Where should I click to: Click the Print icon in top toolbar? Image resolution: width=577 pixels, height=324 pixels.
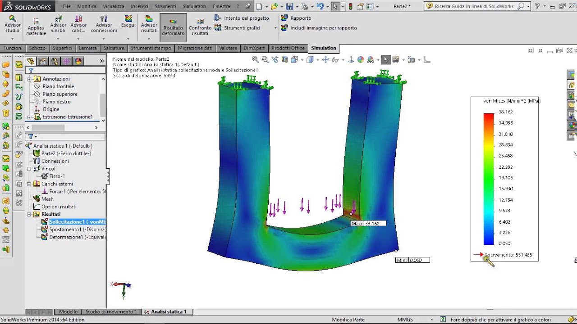click(305, 6)
